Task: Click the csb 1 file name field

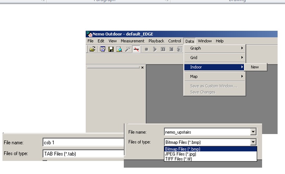Action: click(x=84, y=143)
